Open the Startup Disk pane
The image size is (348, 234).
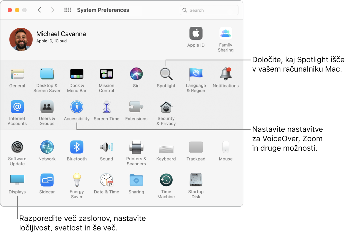click(x=196, y=180)
